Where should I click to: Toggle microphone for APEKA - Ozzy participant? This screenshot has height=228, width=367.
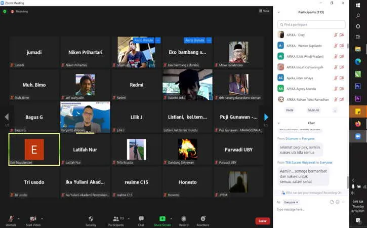tap(336, 35)
